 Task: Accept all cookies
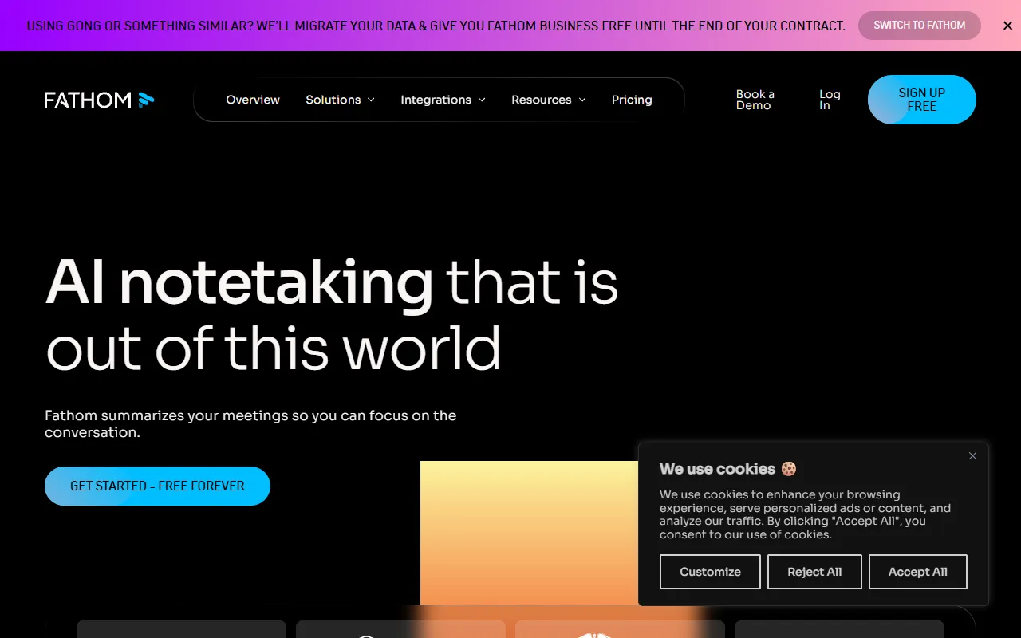[917, 572]
